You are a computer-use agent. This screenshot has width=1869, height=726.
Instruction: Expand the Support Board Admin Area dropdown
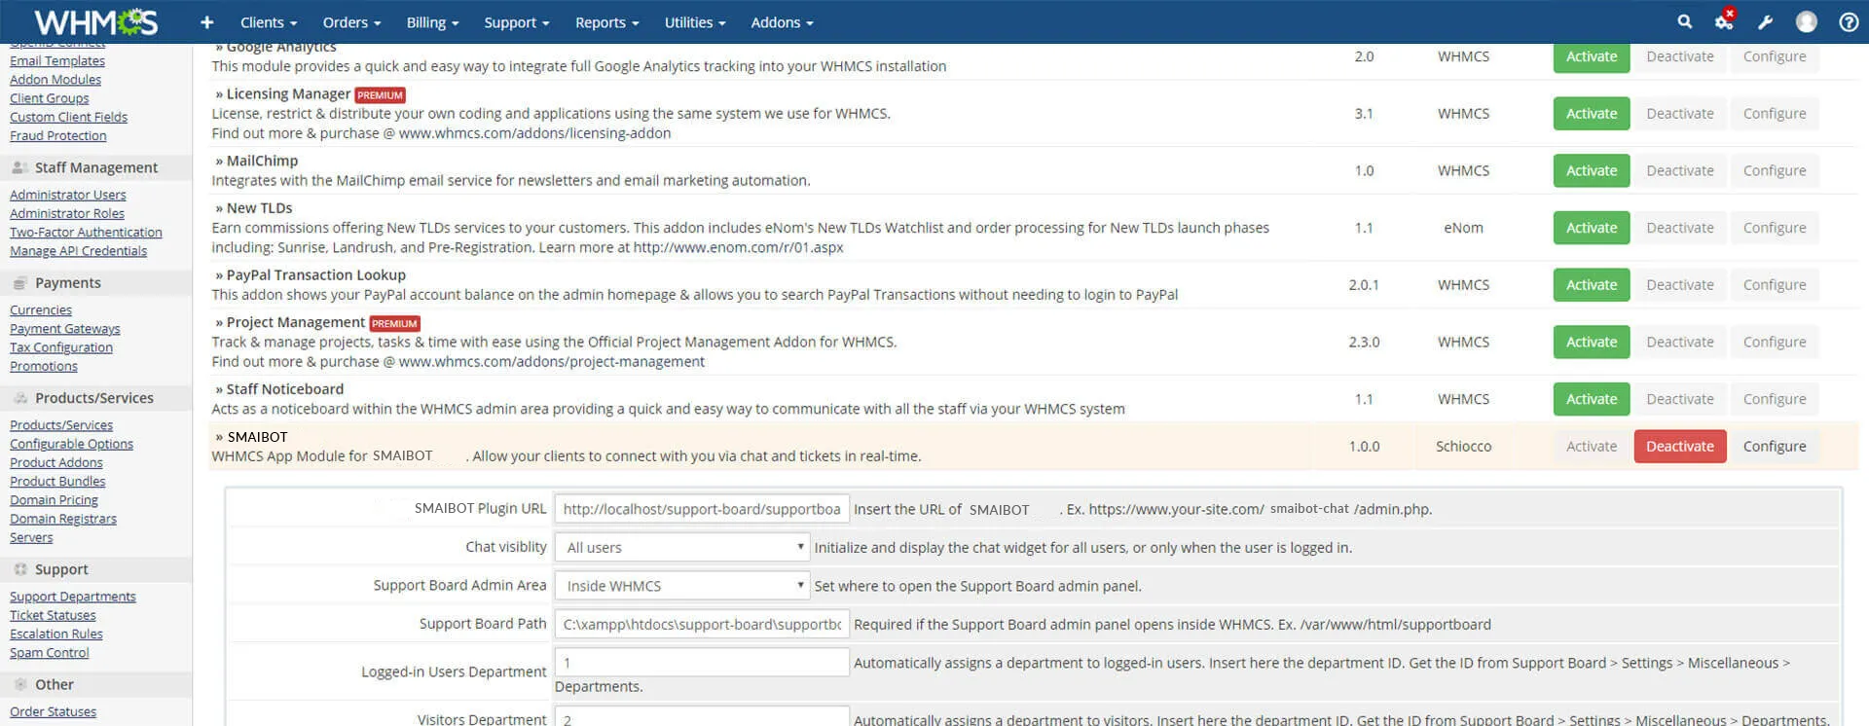coord(682,586)
